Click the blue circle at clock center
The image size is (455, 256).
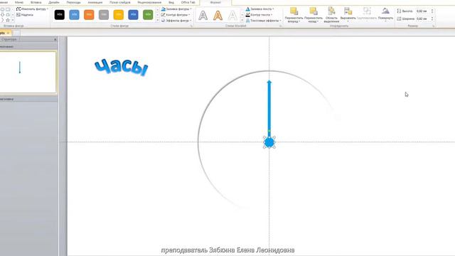tap(269, 142)
